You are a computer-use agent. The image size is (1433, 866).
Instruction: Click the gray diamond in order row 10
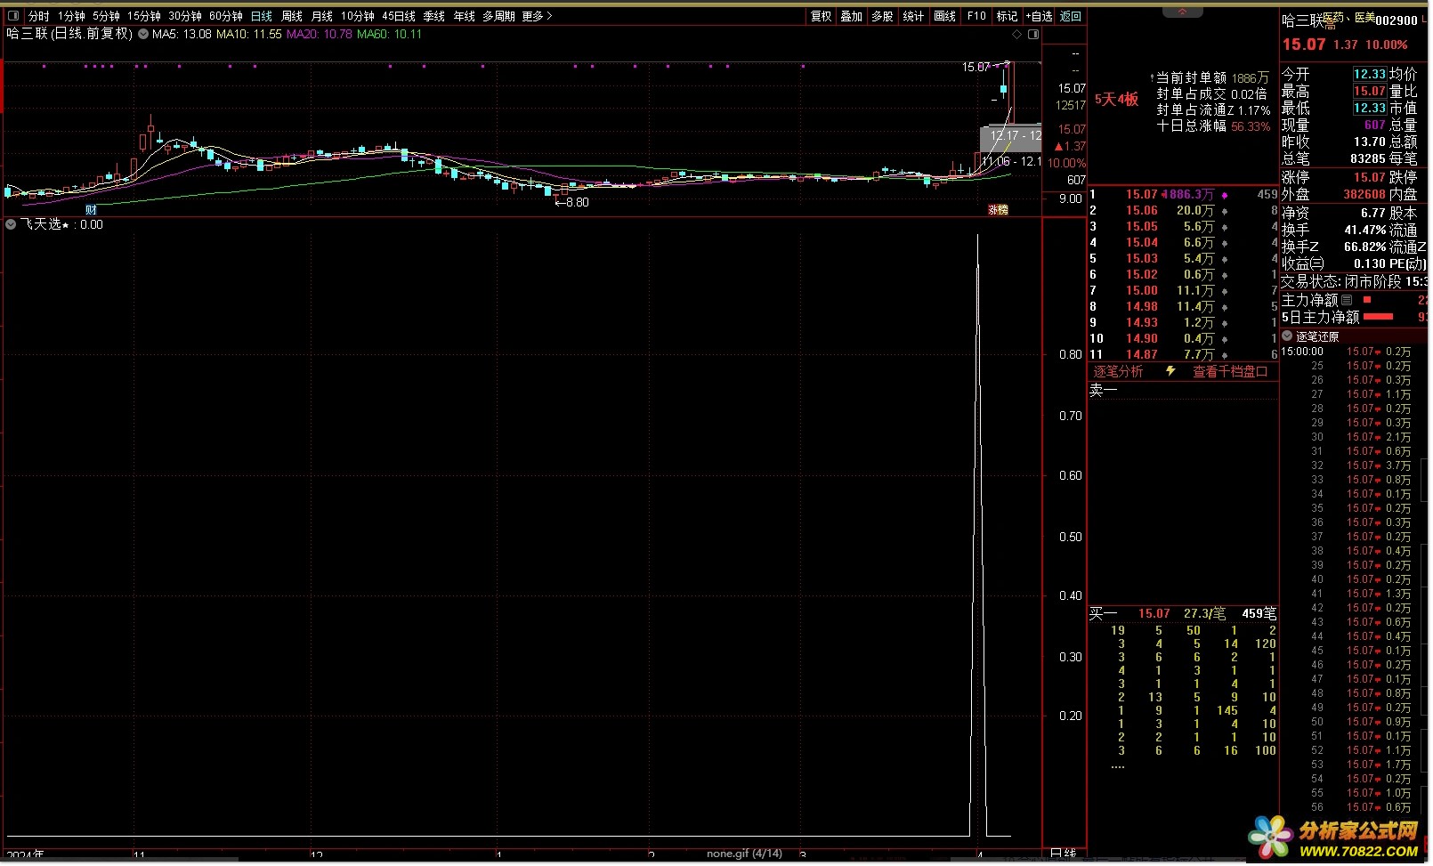coord(1225,339)
